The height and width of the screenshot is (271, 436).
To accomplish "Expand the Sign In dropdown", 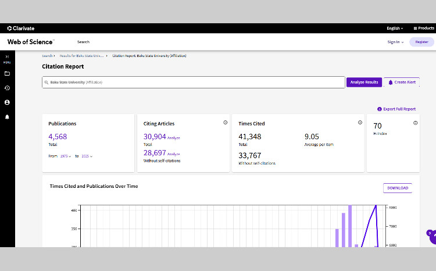I will pyautogui.click(x=395, y=42).
